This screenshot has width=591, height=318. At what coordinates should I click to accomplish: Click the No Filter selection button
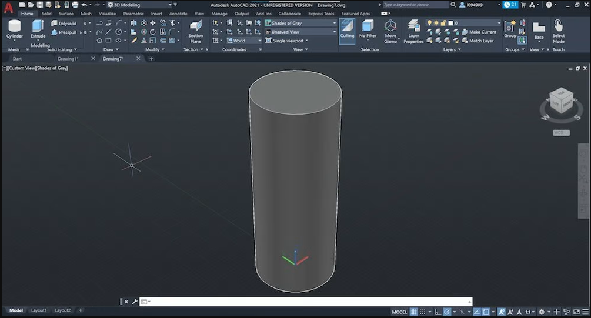(x=368, y=30)
